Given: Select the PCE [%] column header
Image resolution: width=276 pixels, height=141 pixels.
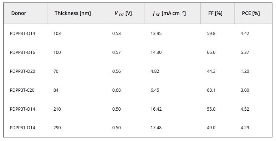Looking at the screenshot, I should [251, 14].
